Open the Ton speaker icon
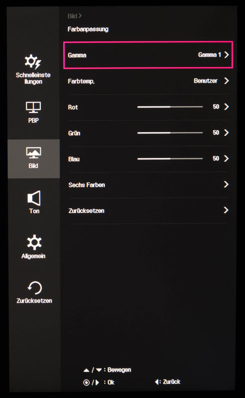Image resolution: width=245 pixels, height=398 pixels. point(34,198)
